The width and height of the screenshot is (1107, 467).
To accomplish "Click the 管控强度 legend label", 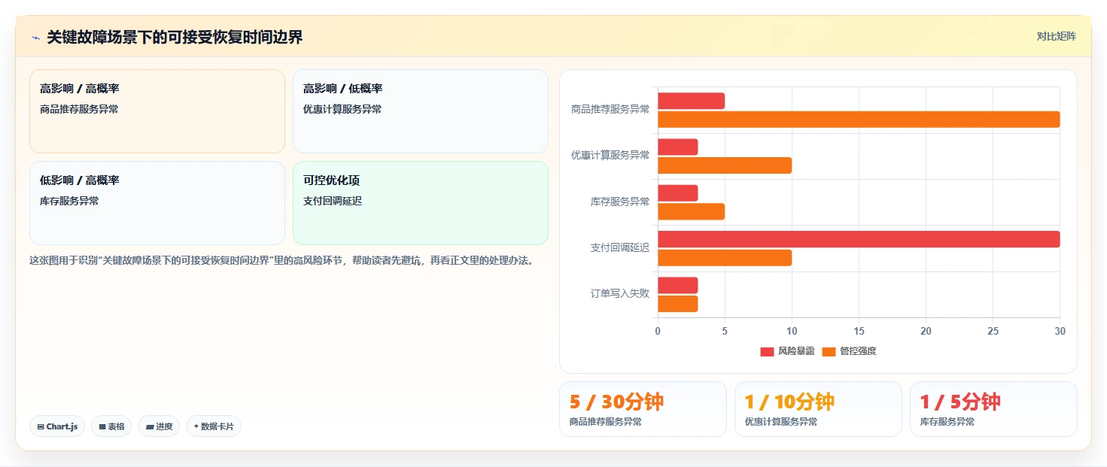I will click(x=858, y=351).
